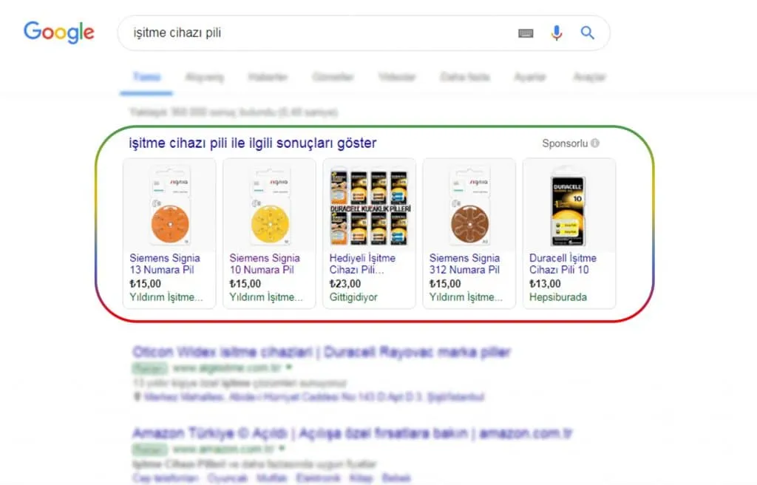Click into the search box text
This screenshot has width=757, height=485.
pyautogui.click(x=177, y=33)
